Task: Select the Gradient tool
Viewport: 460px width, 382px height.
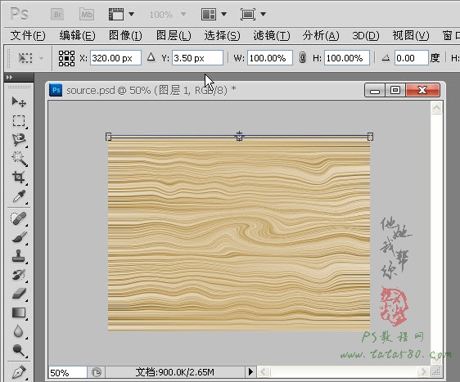Action: pos(19,312)
